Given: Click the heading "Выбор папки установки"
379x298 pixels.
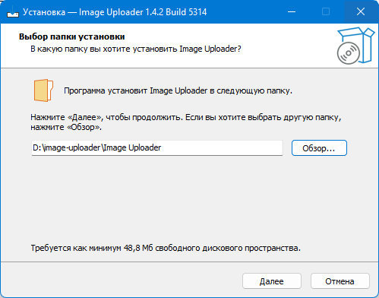Looking at the screenshot, I should tap(72, 36).
